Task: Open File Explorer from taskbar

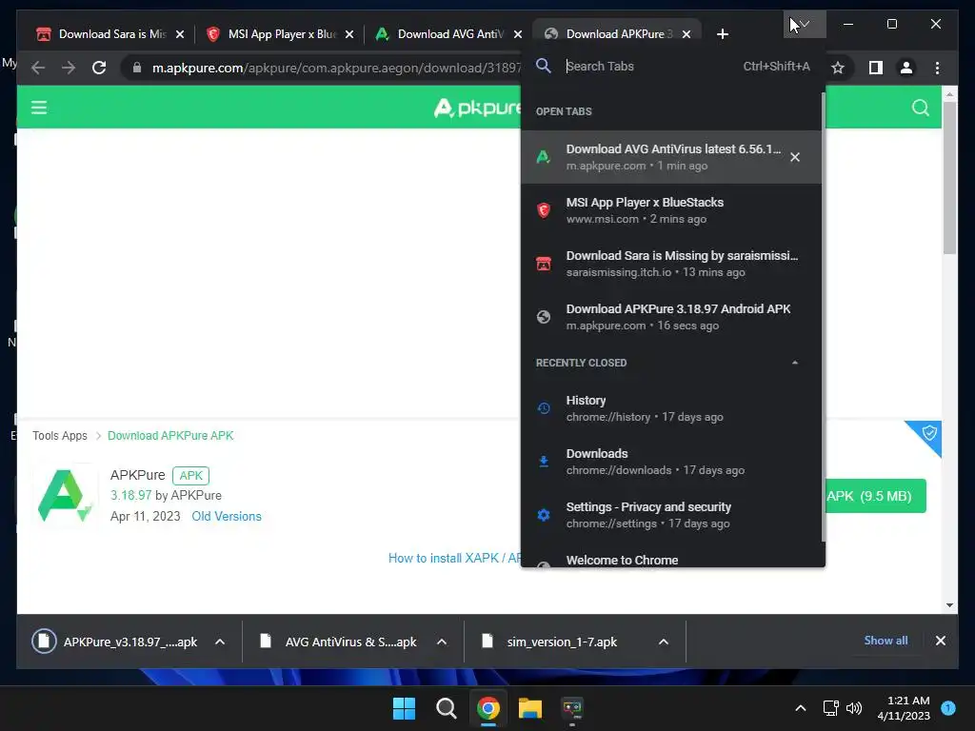Action: [530, 708]
